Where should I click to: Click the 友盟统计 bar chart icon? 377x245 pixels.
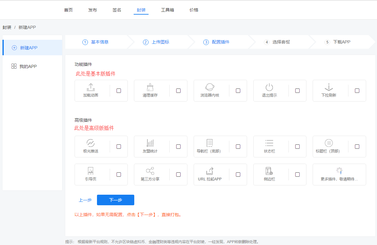click(x=150, y=143)
